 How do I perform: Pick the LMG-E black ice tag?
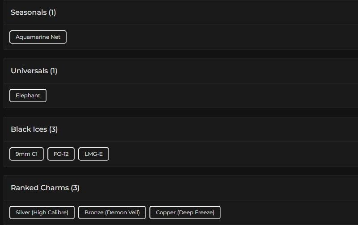(x=94, y=154)
